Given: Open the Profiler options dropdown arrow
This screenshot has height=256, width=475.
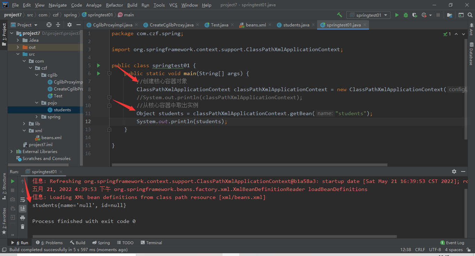Looking at the screenshot, I should 430,15.
